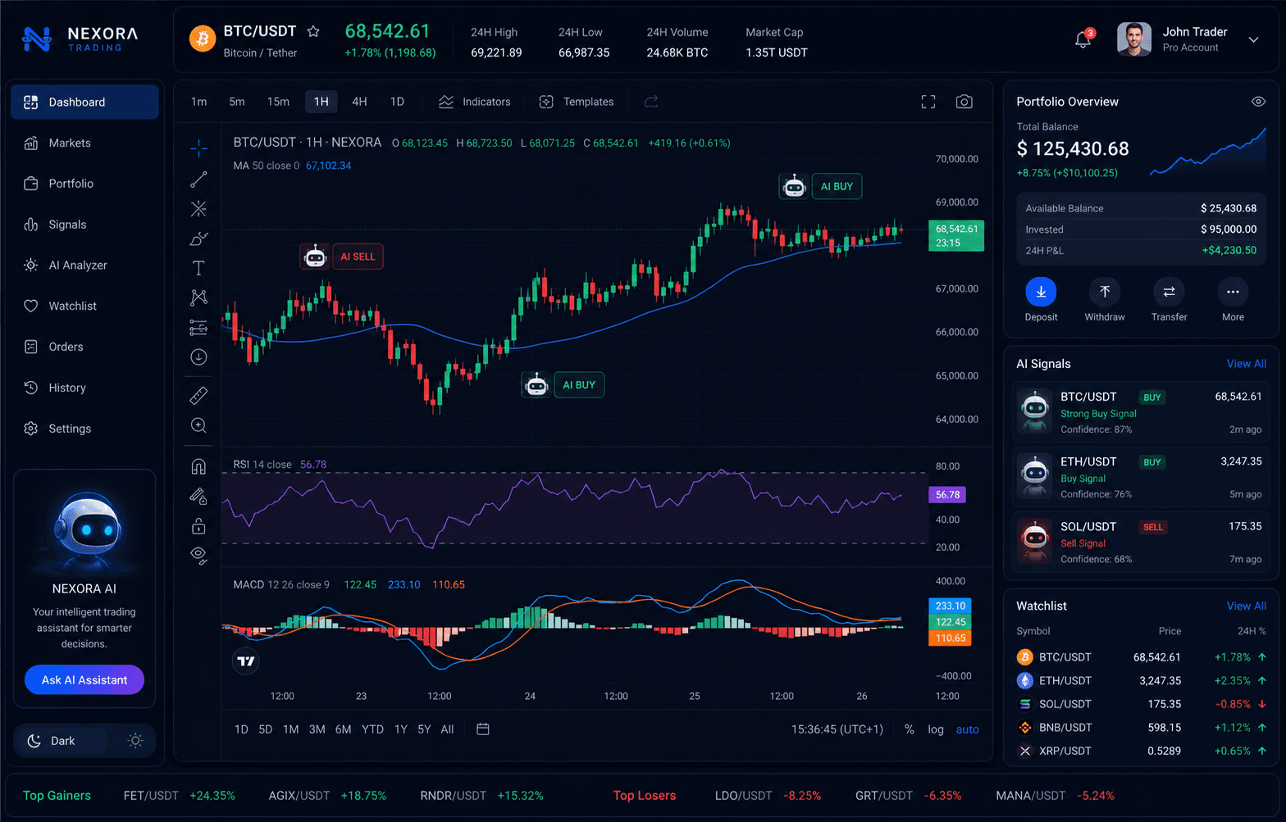Image resolution: width=1286 pixels, height=822 pixels.
Task: Hide all drawings with eye tool
Action: (x=198, y=556)
